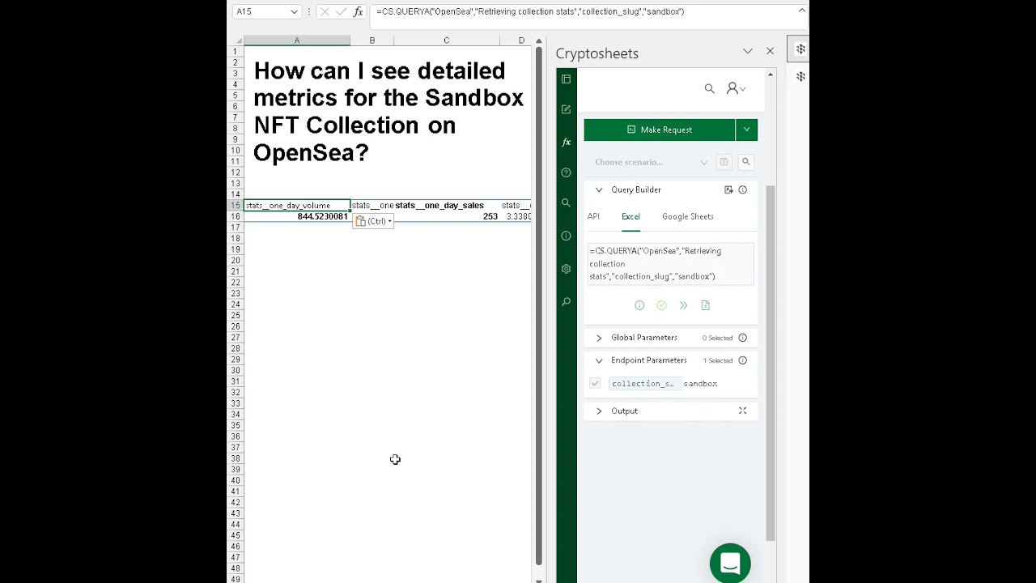Select cell with stats_one_day_volume header
This screenshot has height=583, width=1036.
coord(297,206)
